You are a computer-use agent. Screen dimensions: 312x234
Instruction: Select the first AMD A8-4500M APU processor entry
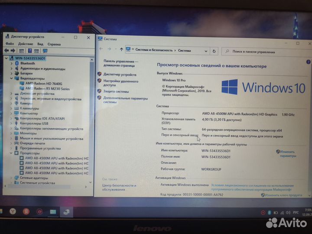click(x=57, y=159)
